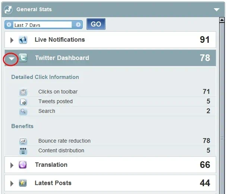Image resolution: width=227 pixels, height=194 pixels.
Task: Expand the Latest Posts row
Action: [12, 184]
